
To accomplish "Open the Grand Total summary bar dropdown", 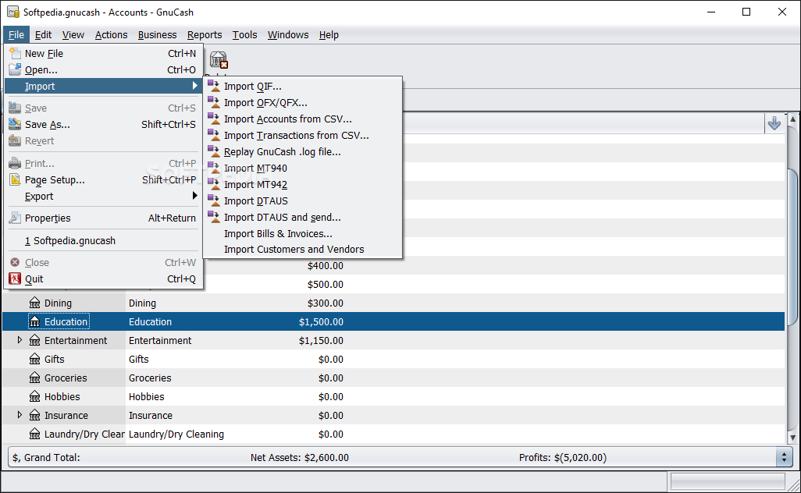I will pyautogui.click(x=784, y=457).
